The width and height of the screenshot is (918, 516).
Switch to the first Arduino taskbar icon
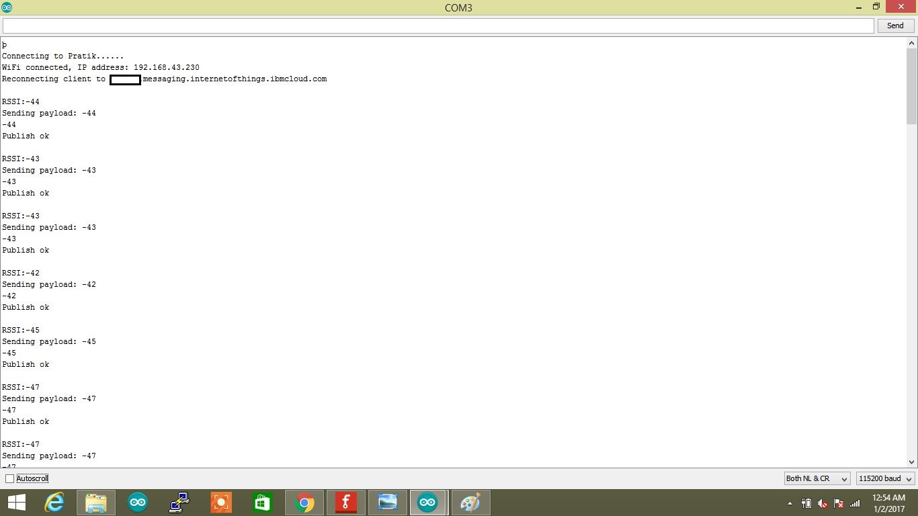click(138, 503)
